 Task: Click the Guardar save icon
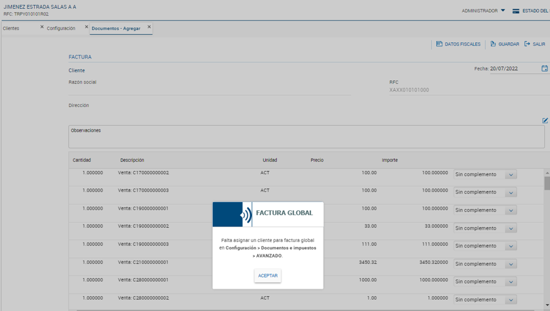[493, 44]
